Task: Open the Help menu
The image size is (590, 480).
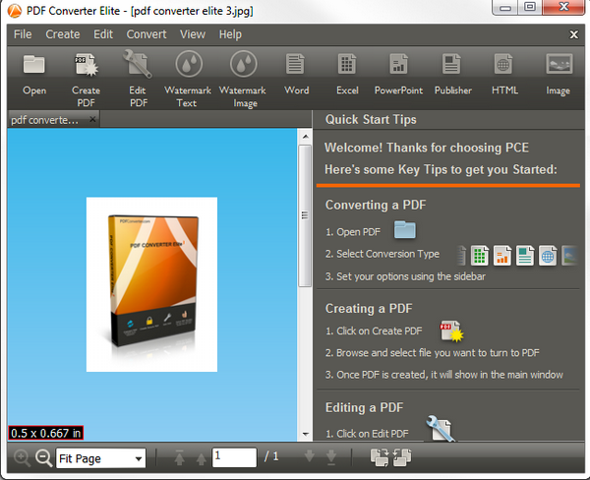Action: (230, 34)
